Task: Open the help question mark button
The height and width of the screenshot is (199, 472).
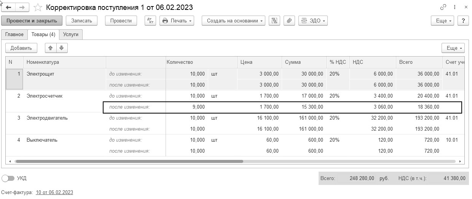Action: (x=463, y=21)
